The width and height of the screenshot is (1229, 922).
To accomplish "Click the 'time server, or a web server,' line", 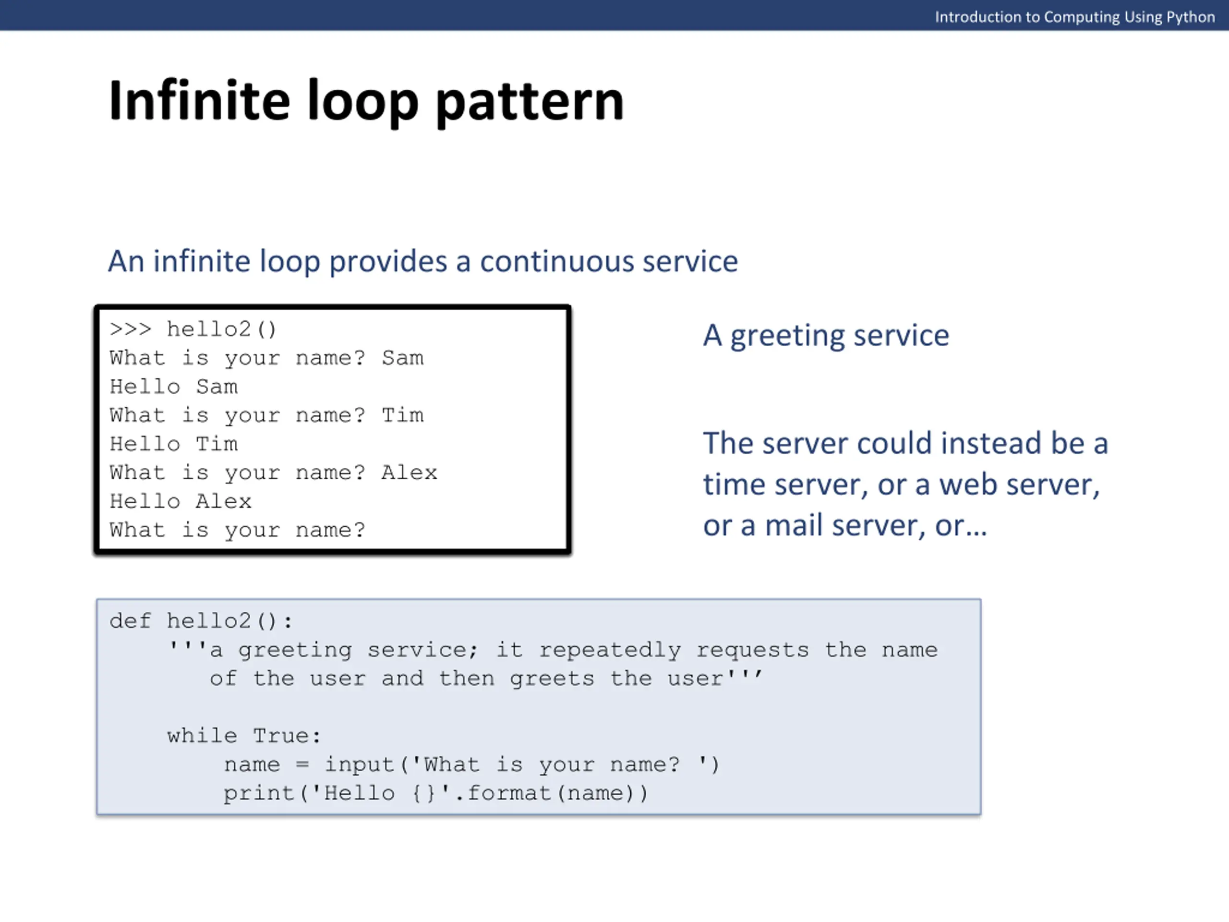I will 901,485.
